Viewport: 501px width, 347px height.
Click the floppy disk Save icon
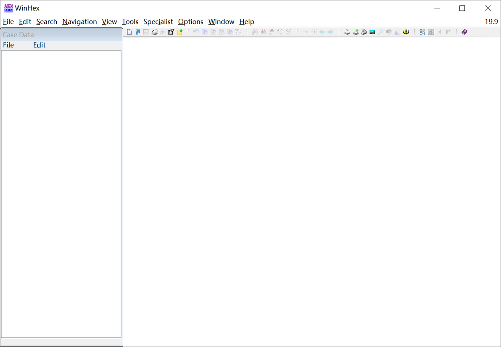pyautogui.click(x=146, y=32)
